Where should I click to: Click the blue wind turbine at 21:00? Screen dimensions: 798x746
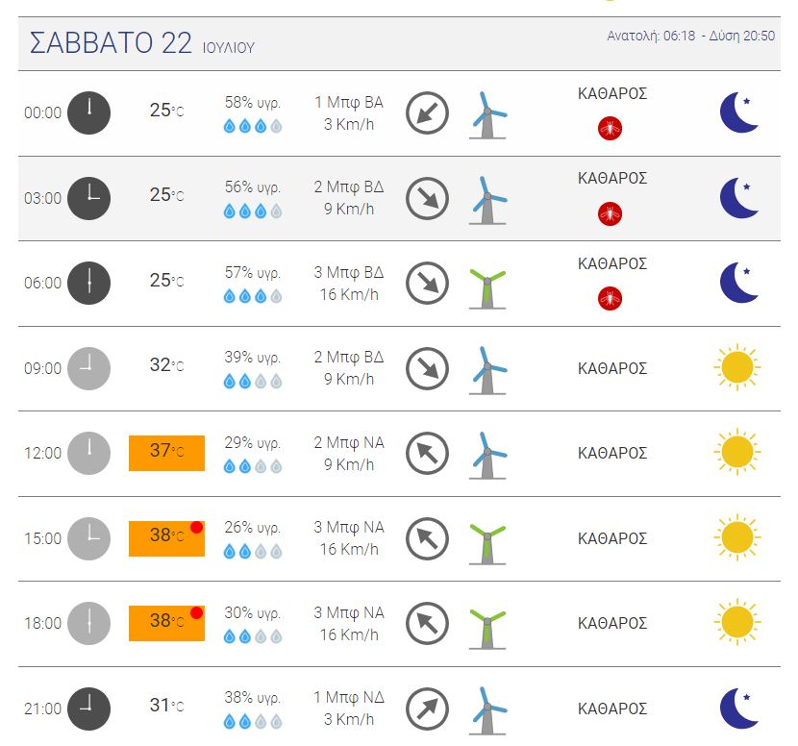click(487, 710)
